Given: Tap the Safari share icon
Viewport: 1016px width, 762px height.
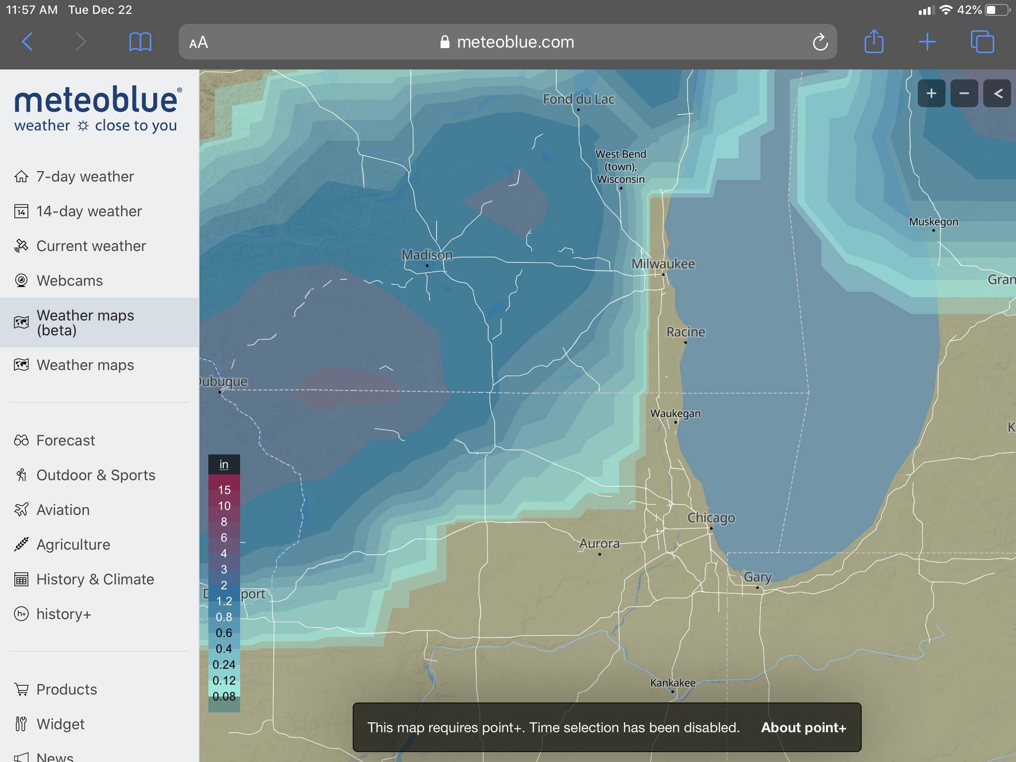Looking at the screenshot, I should click(x=874, y=42).
